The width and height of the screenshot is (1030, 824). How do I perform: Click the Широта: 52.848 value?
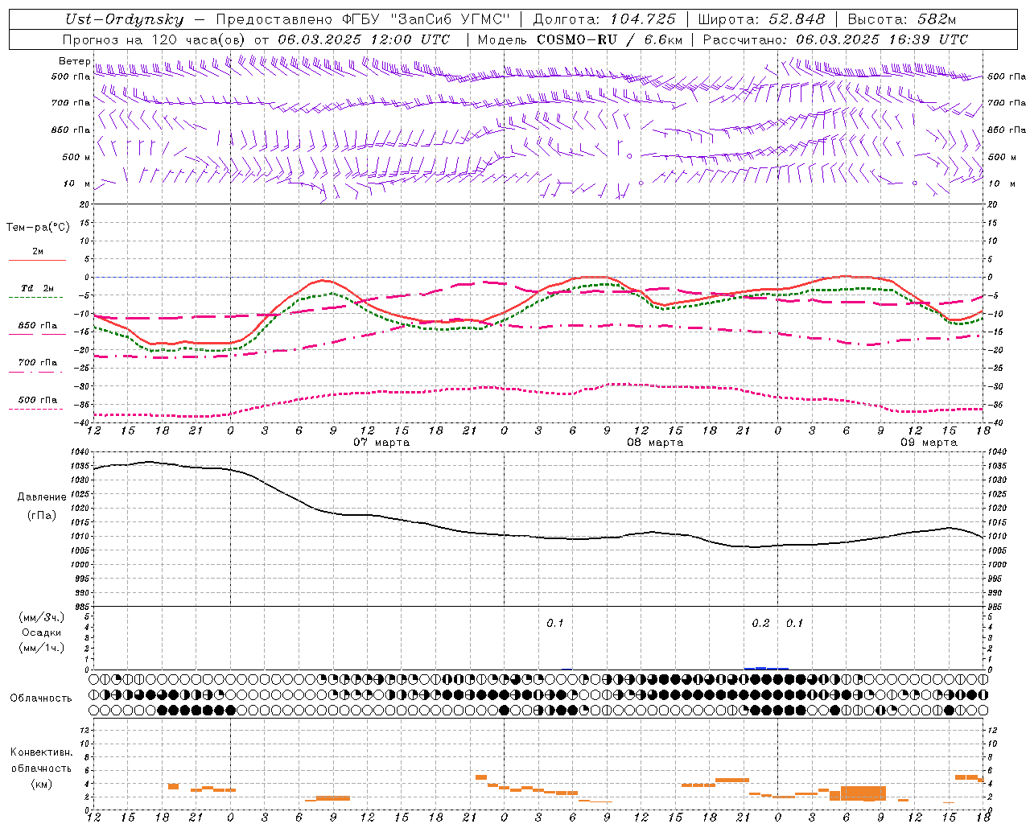click(761, 19)
